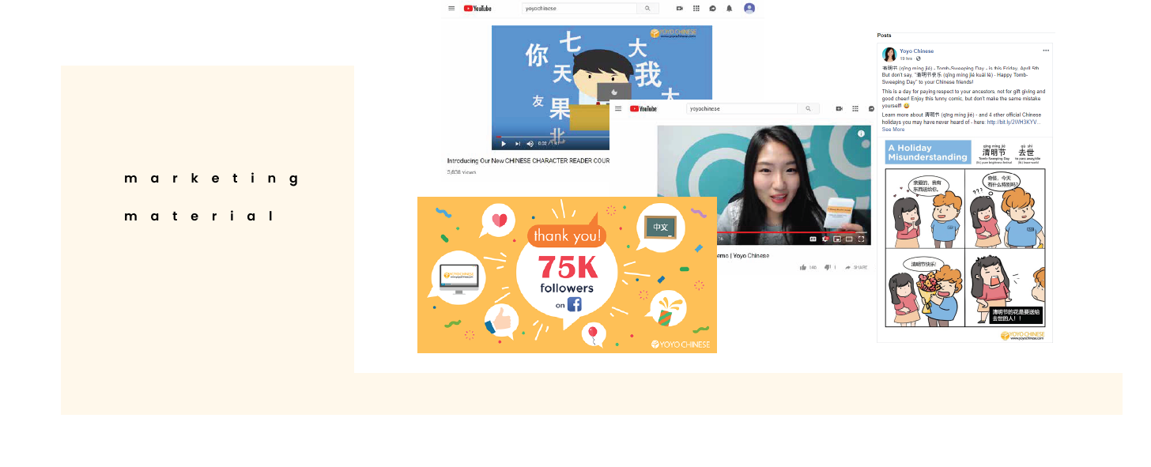
Task: Click info card icon on woman's video
Action: [861, 134]
